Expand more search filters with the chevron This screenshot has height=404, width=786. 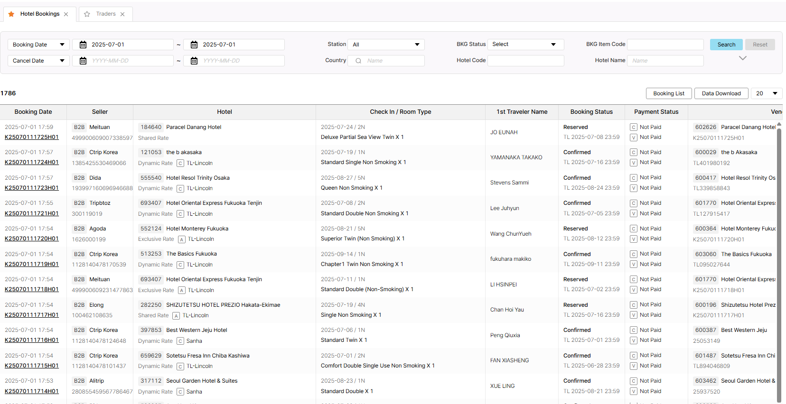[743, 58]
